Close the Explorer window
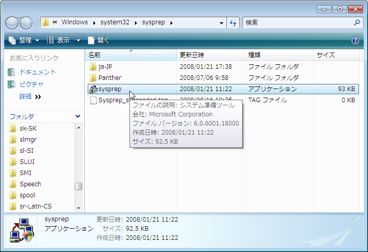368x252 pixels. click(x=355, y=9)
